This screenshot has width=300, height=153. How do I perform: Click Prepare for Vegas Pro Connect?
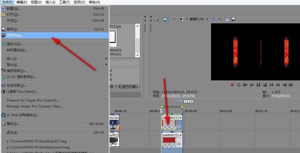(55, 100)
